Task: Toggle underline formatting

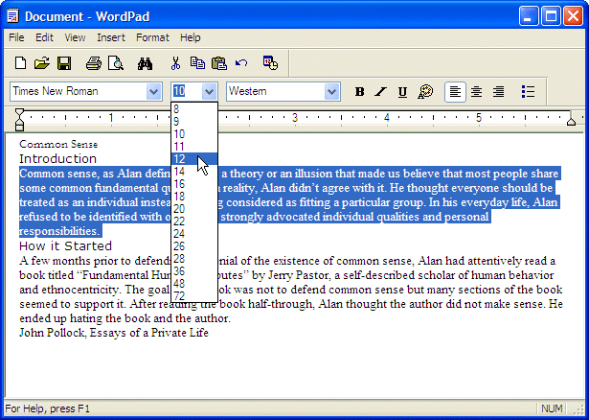Action: (402, 92)
